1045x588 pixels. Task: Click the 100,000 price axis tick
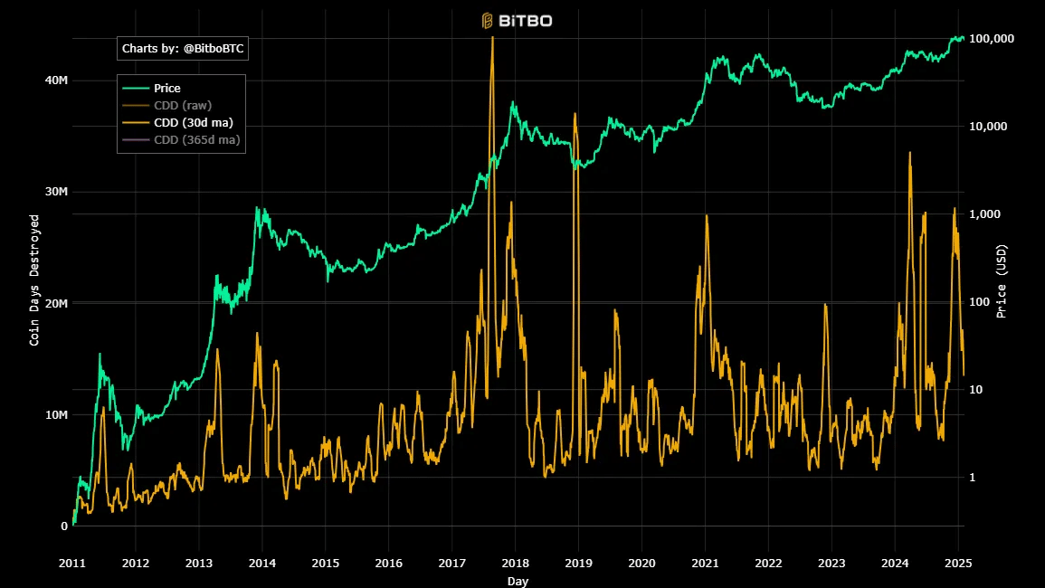991,39
